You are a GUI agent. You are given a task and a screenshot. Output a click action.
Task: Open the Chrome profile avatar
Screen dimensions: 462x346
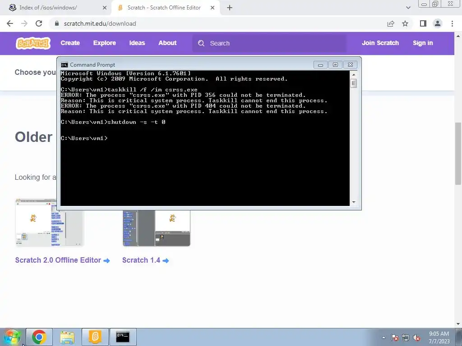point(438,23)
